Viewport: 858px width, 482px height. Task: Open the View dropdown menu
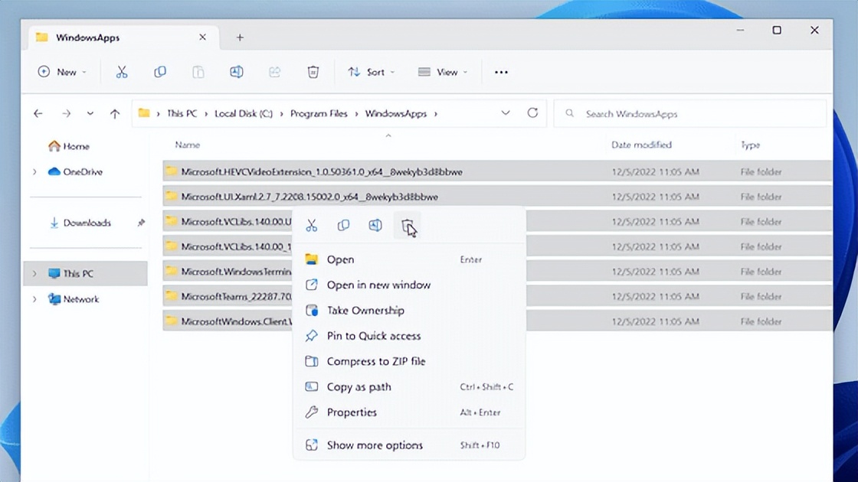444,71
